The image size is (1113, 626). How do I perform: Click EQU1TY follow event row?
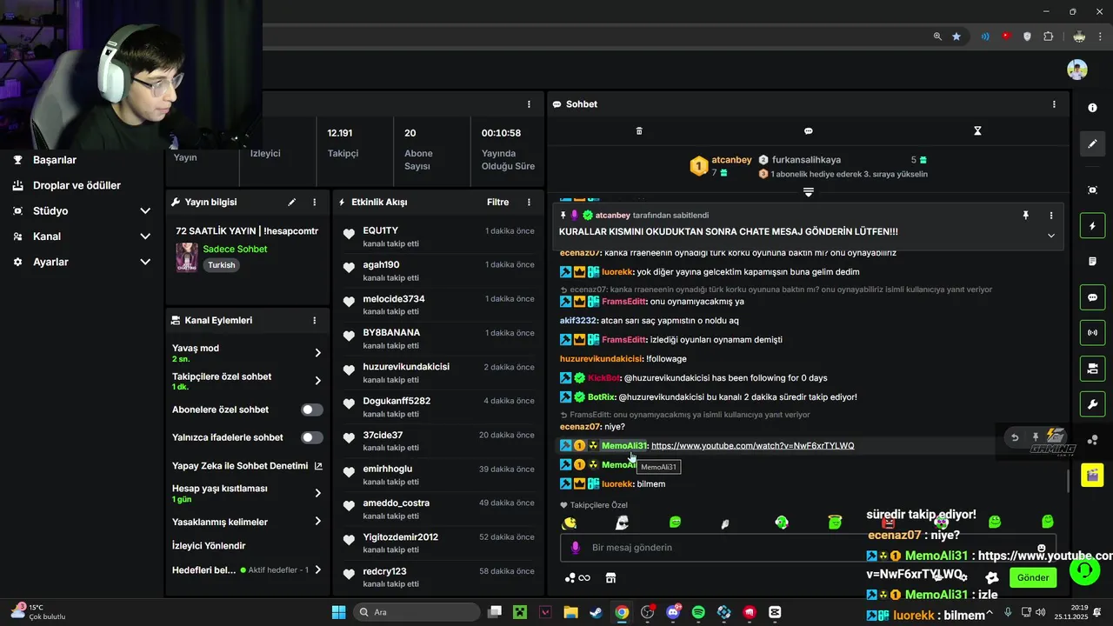438,236
